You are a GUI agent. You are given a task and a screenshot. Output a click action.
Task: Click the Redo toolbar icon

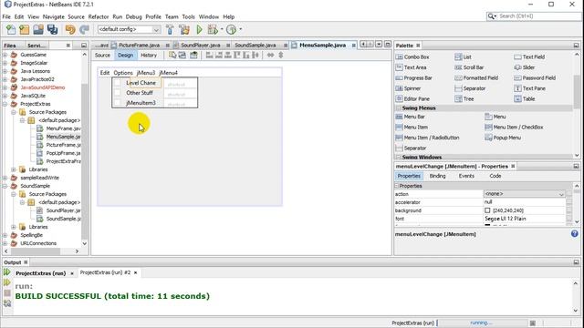[85, 29]
